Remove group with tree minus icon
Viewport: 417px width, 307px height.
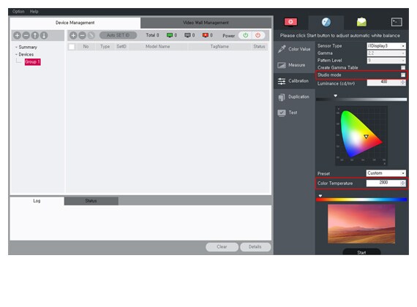[x=26, y=35]
